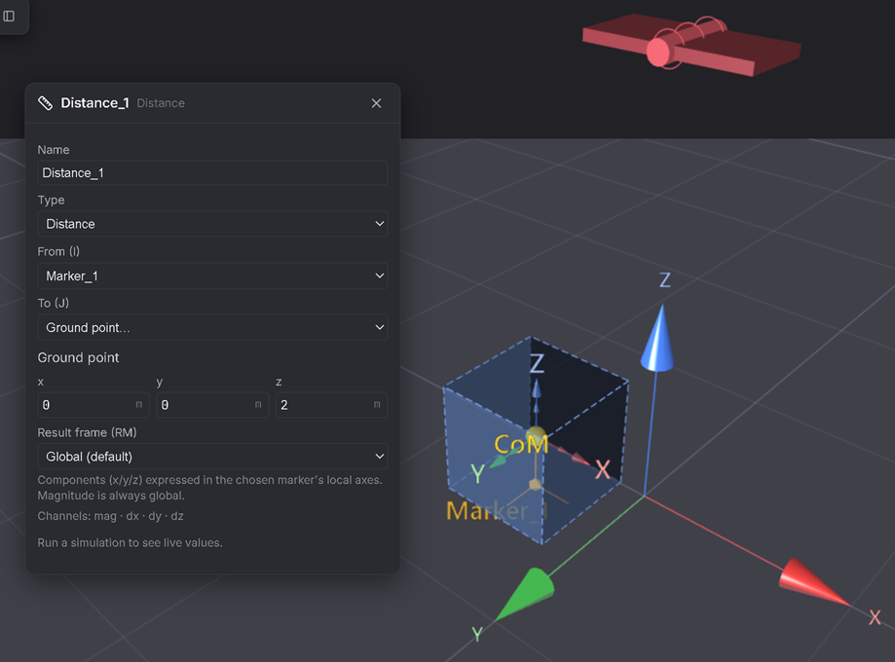Click the Distance_1 title text
Screen dimensions: 895x662
(94, 103)
